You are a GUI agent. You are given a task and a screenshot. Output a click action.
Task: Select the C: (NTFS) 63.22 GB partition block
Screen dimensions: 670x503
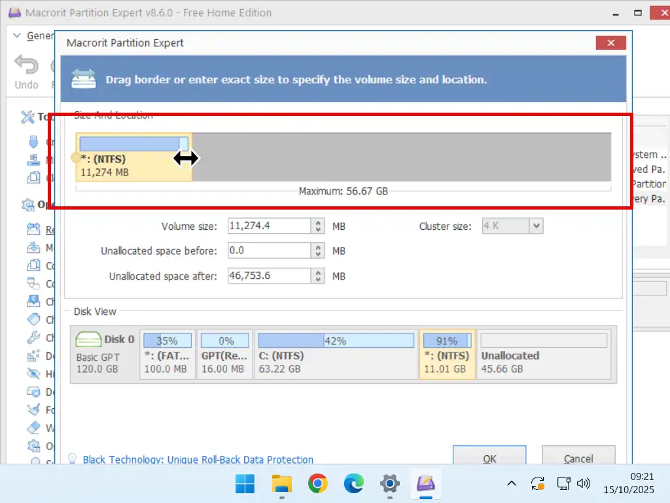coord(336,354)
